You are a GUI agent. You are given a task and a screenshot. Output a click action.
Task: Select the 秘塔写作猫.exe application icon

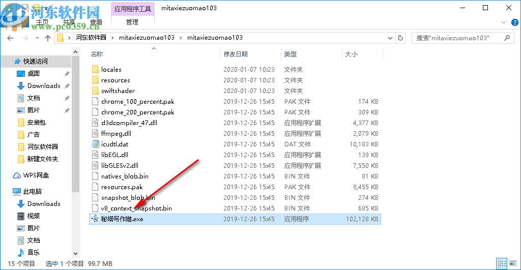[95, 219]
